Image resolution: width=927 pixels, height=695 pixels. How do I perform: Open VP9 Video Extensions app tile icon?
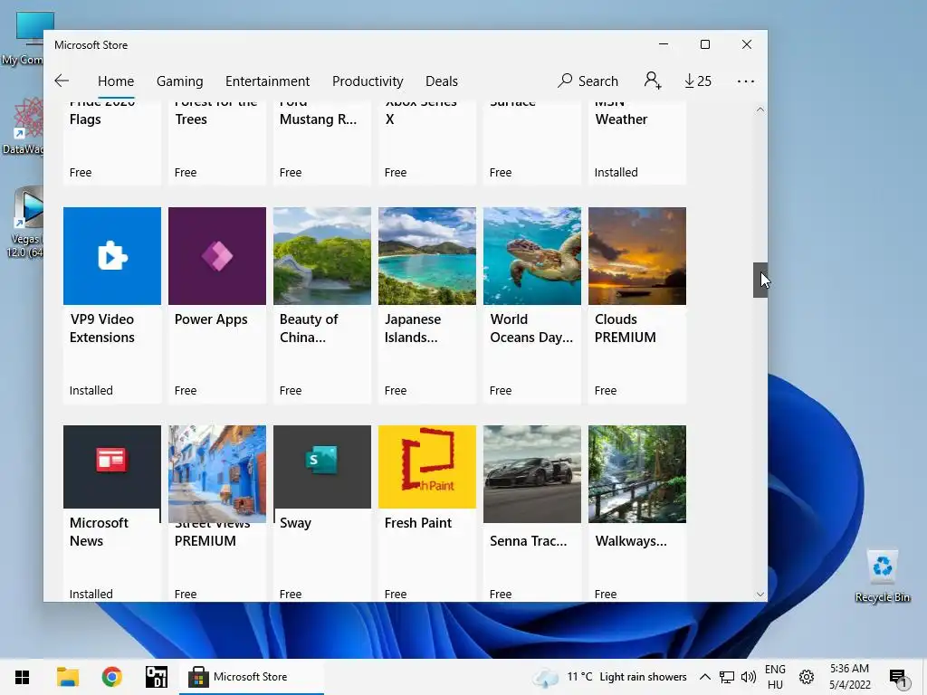click(111, 256)
